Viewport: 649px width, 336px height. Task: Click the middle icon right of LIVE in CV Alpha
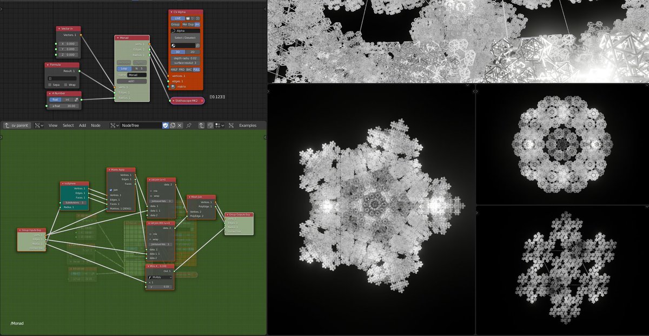[193, 18]
